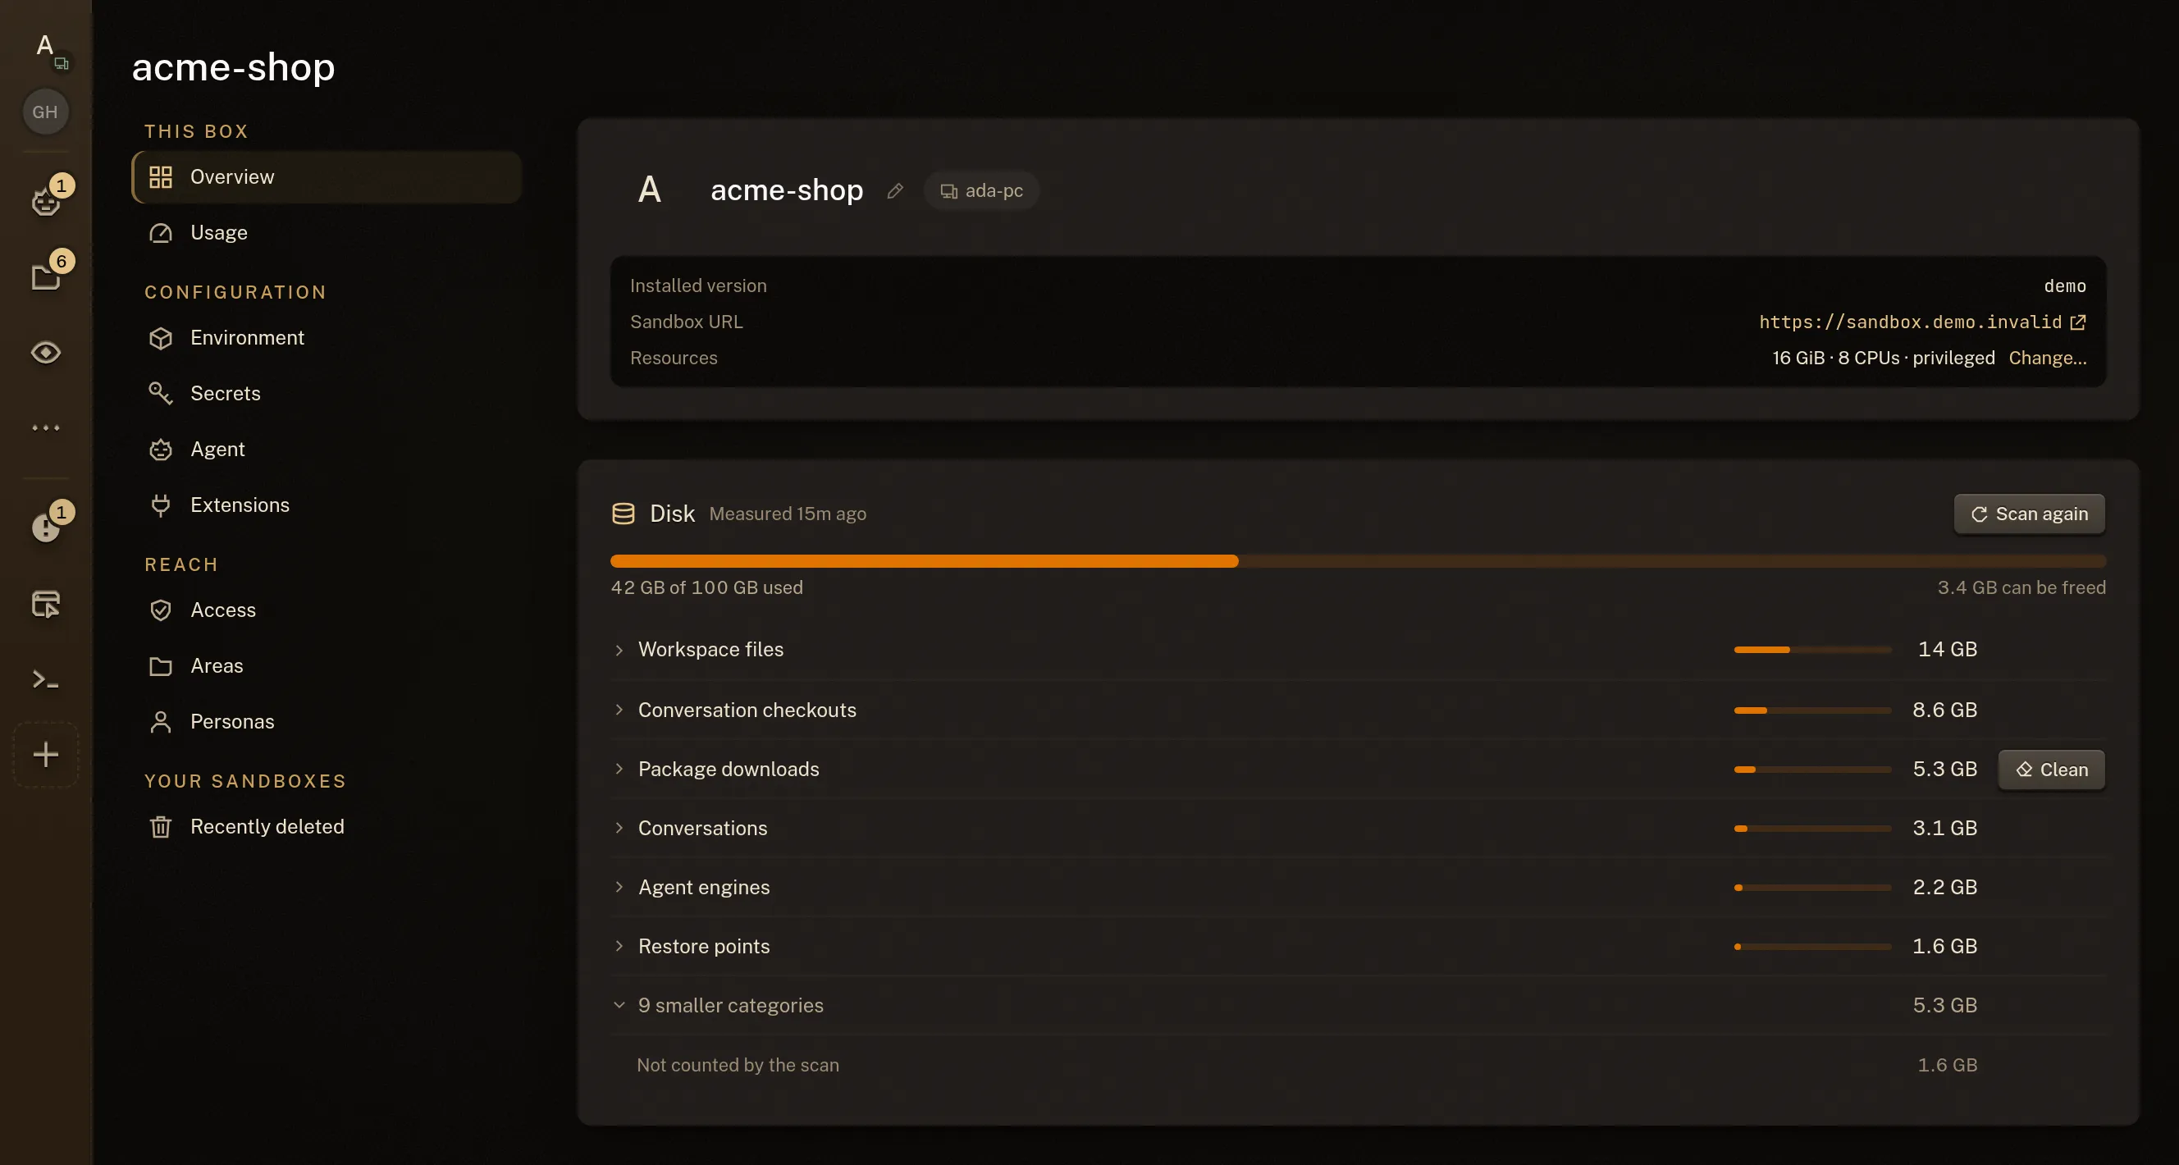Open the three-dots more menu in rail
This screenshot has height=1165, width=2179.
pos(46,427)
